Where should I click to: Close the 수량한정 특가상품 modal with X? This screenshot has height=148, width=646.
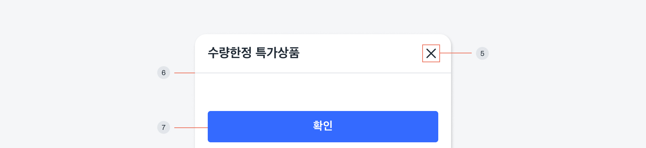[431, 53]
